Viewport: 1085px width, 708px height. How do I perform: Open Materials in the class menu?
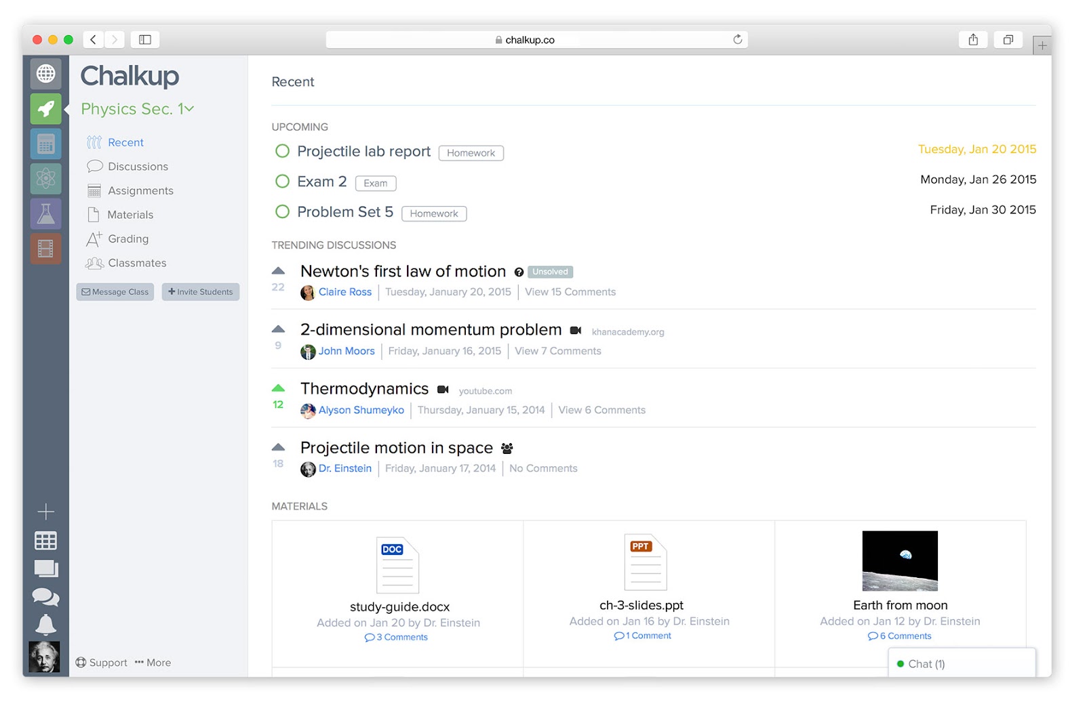pyautogui.click(x=120, y=215)
